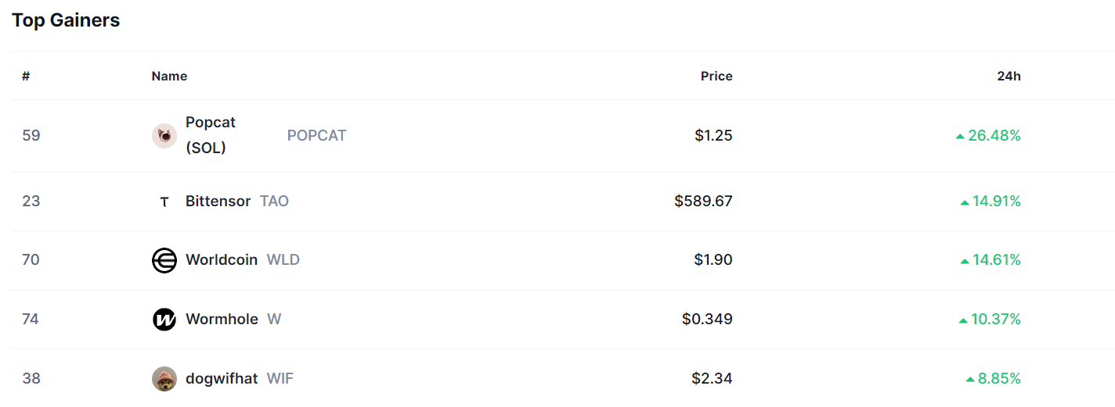The height and width of the screenshot is (407, 1115).
Task: Click the POPCAT ticker symbol
Action: pyautogui.click(x=316, y=135)
